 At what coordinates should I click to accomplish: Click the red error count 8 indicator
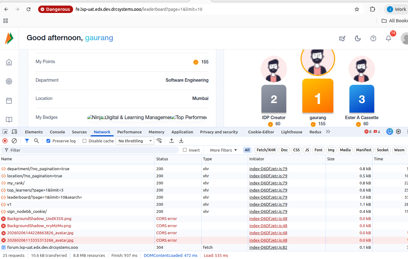click(x=368, y=132)
